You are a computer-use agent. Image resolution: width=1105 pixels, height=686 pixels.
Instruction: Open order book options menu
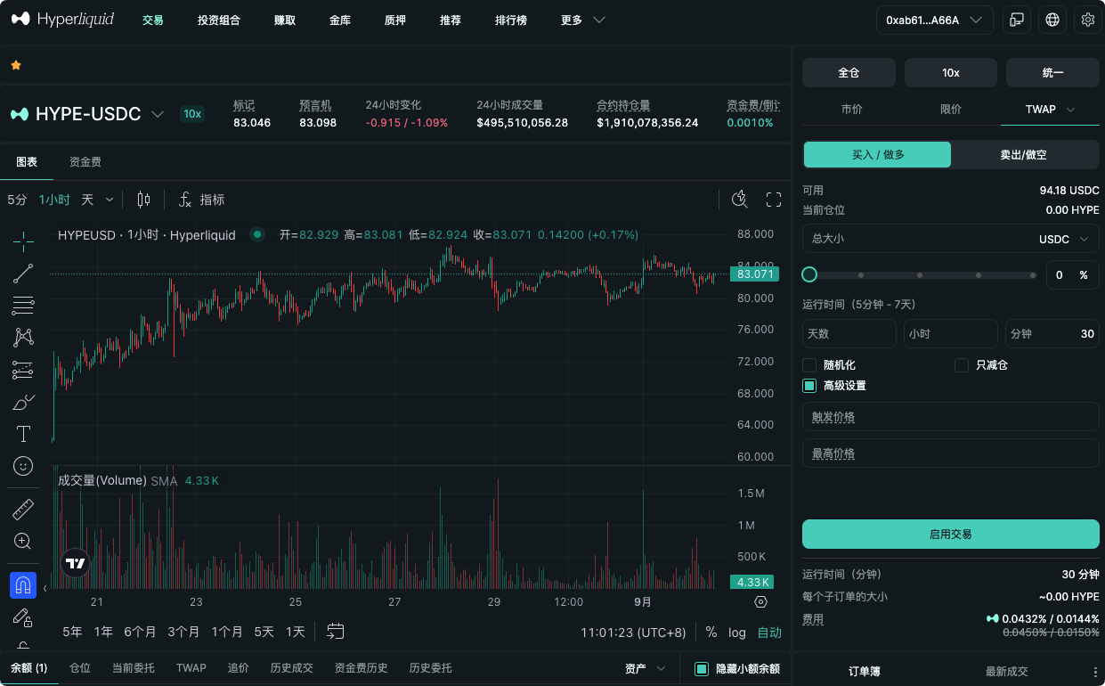(1096, 671)
